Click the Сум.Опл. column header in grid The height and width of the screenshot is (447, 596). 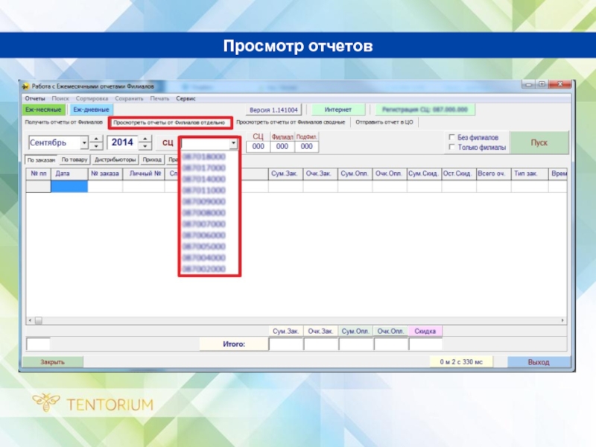[x=355, y=174]
